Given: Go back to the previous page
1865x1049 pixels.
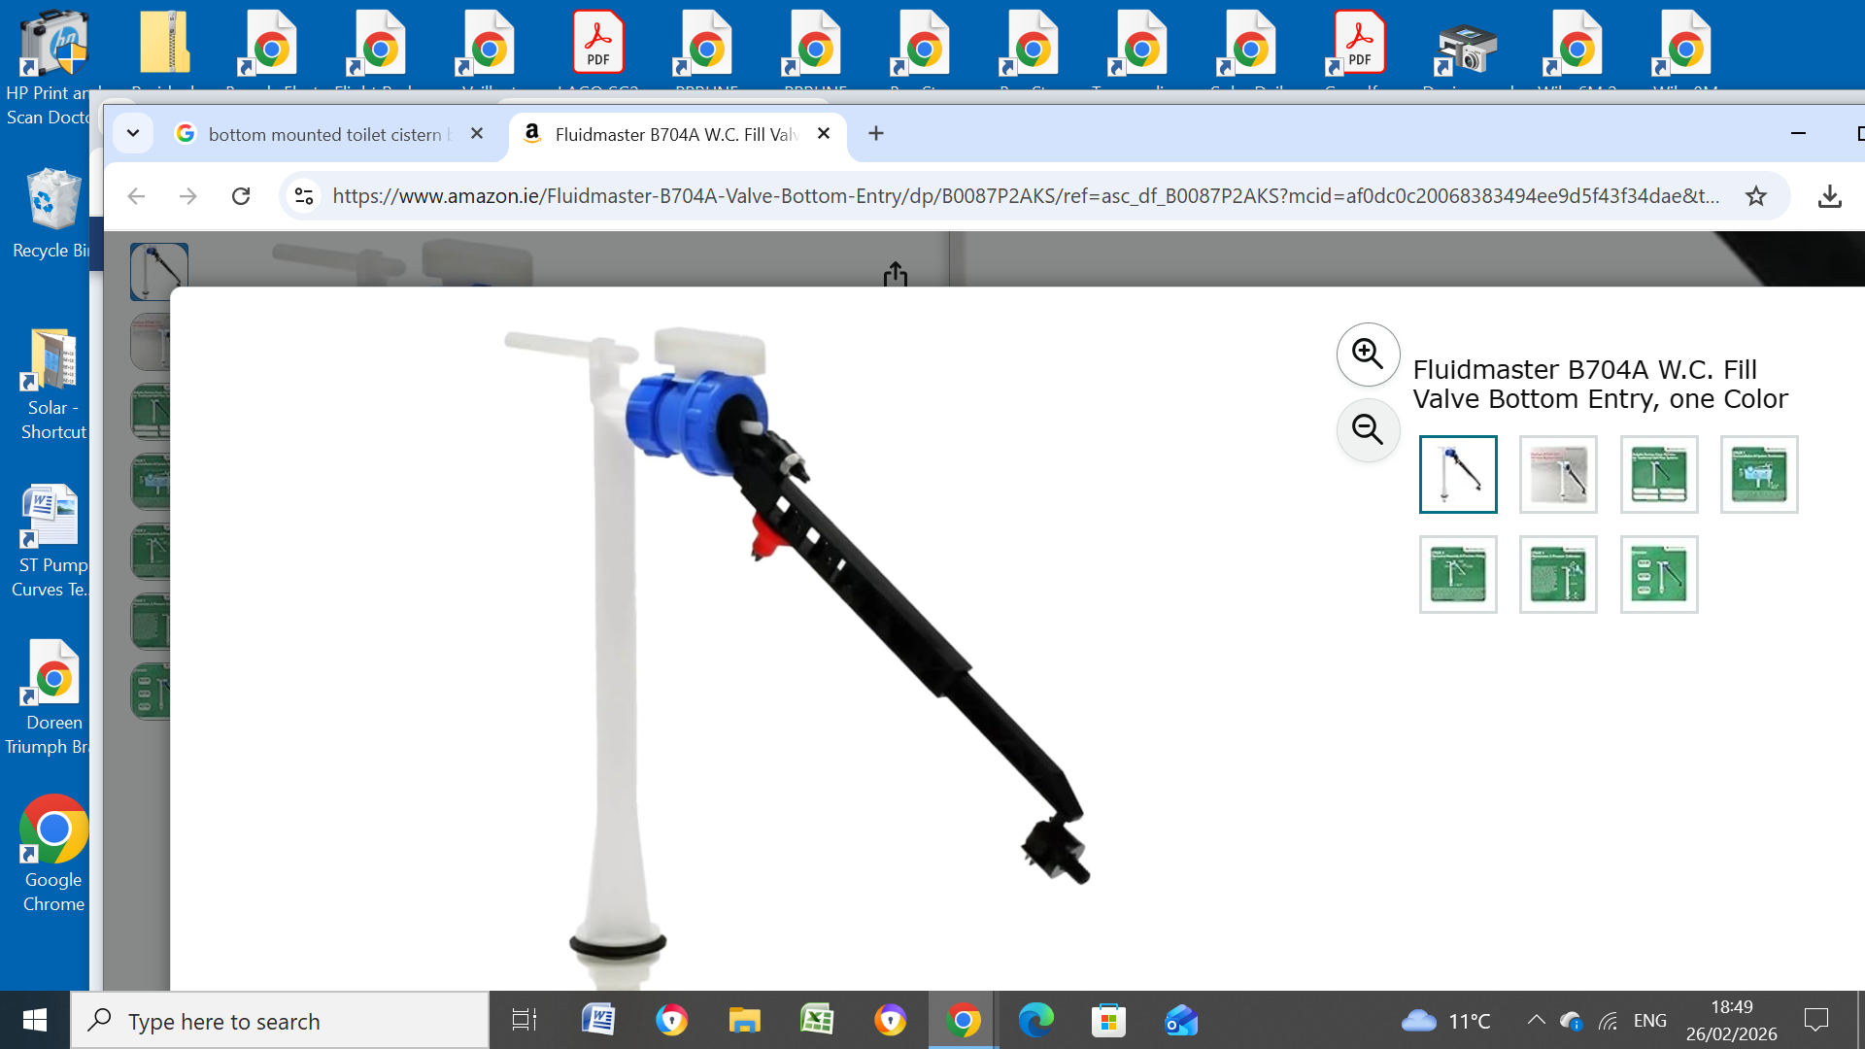Looking at the screenshot, I should tap(136, 196).
